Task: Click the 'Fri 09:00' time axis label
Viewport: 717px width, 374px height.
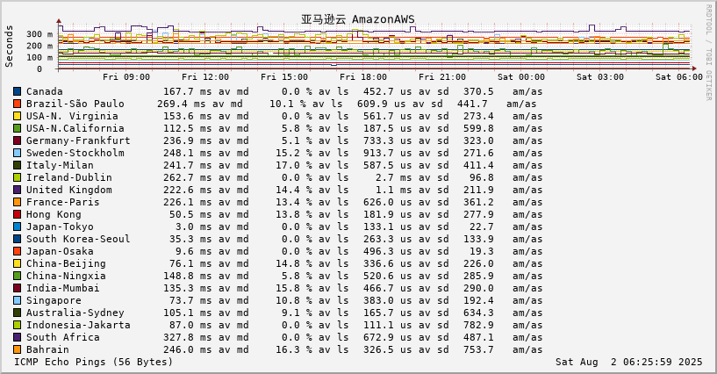Action: click(126, 76)
